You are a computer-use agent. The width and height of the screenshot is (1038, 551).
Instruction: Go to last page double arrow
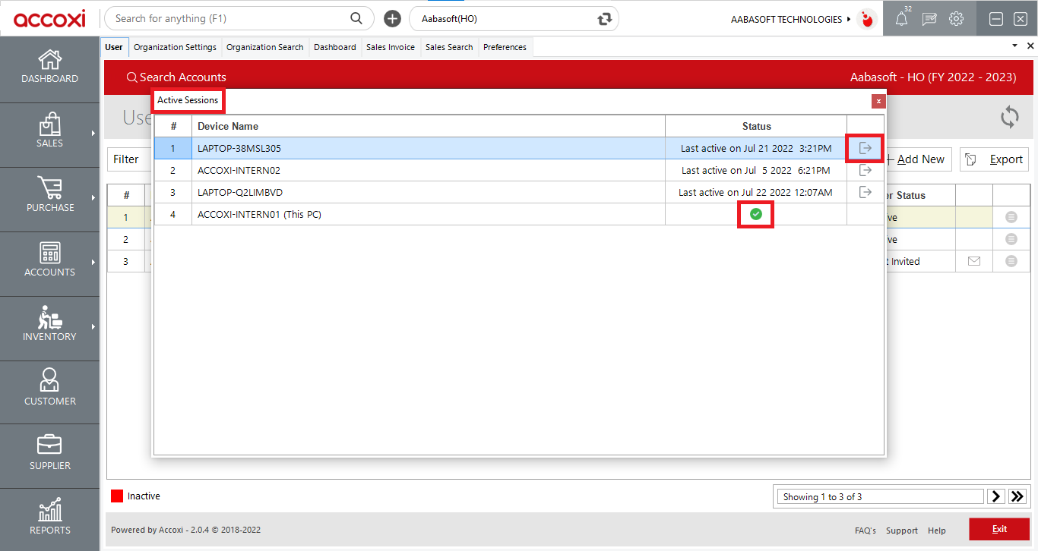[1017, 496]
